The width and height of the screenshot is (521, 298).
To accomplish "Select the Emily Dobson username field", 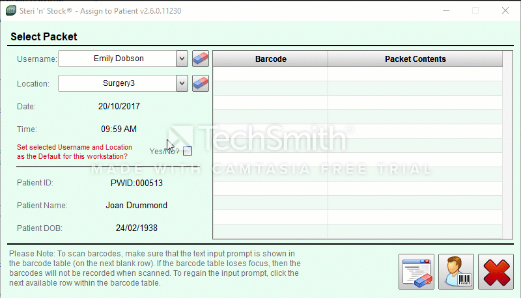I will 117,59.
